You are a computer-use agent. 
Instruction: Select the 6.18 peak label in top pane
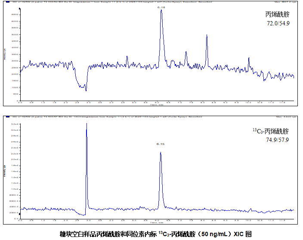161,7
